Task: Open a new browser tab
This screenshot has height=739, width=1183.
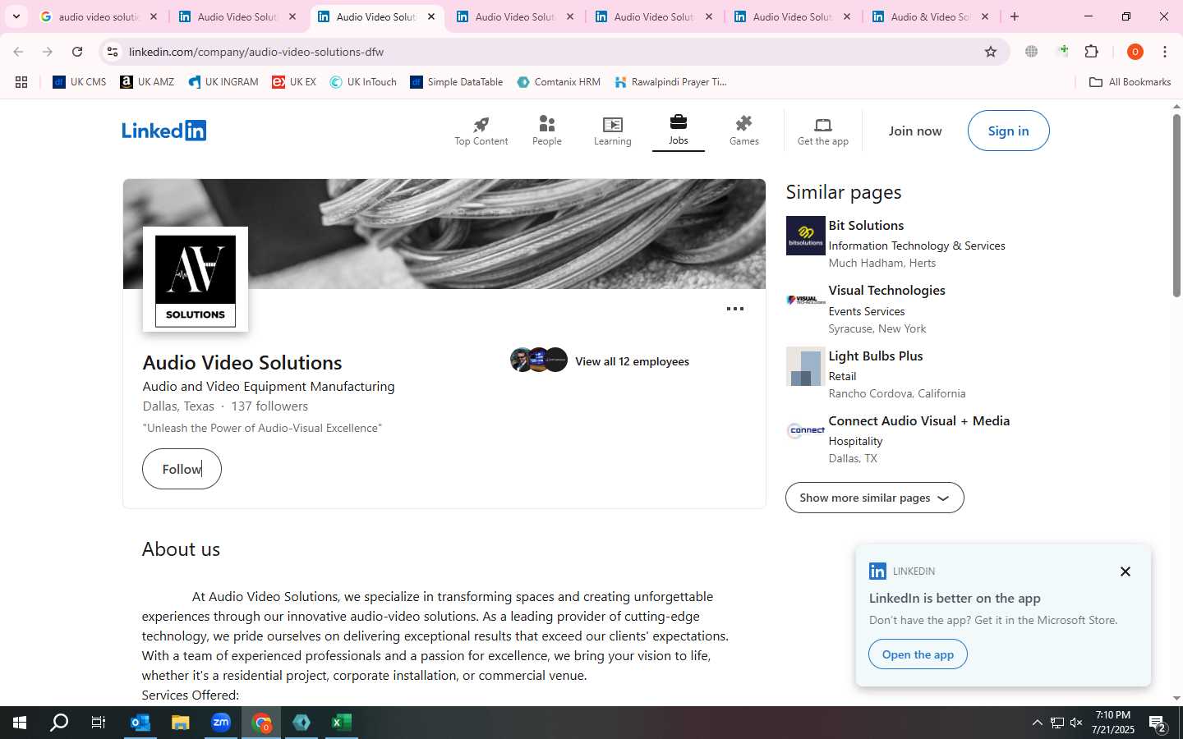Action: [1015, 16]
